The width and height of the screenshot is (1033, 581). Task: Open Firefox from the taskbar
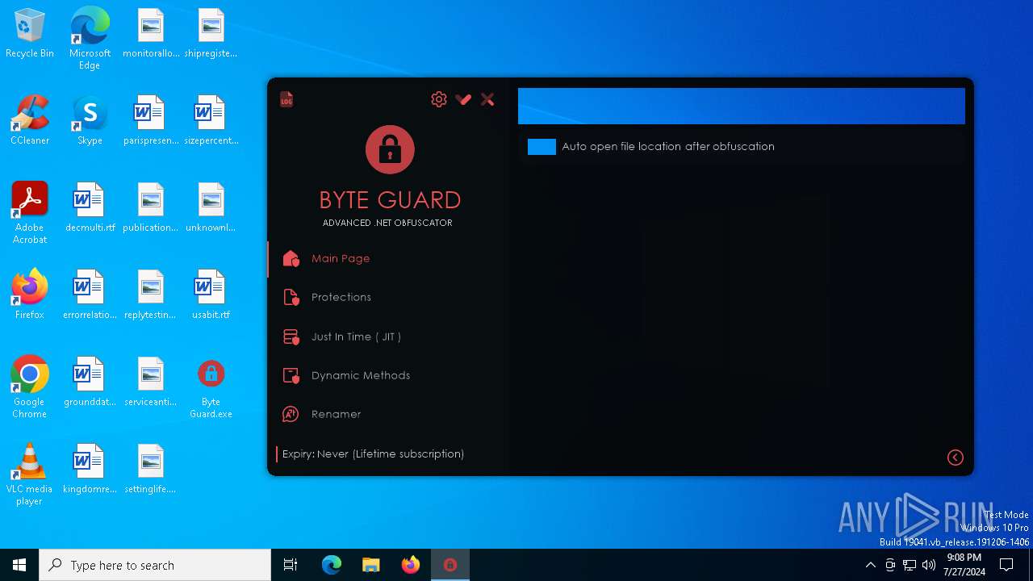[410, 565]
